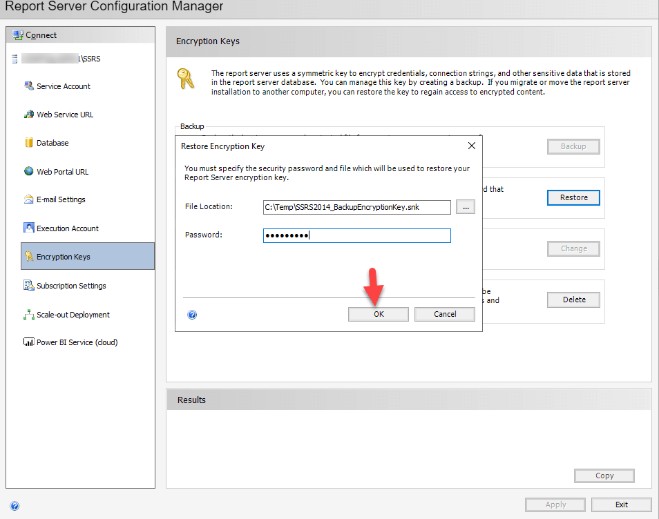Screen dimensions: 659x519
Task: Click the Web Portal URL globe icon
Action: pos(29,172)
